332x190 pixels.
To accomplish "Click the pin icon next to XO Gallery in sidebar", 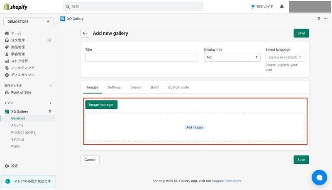I will point(50,112).
